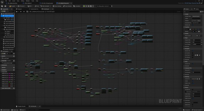Screen dimensions: 204x111
Task: Add a new graph in My Blueprint
Action: tap(14, 56)
